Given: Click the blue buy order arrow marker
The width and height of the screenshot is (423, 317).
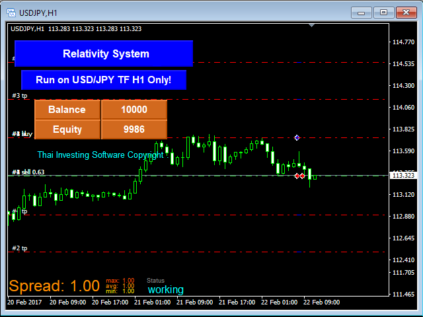Looking at the screenshot, I should pos(297,137).
